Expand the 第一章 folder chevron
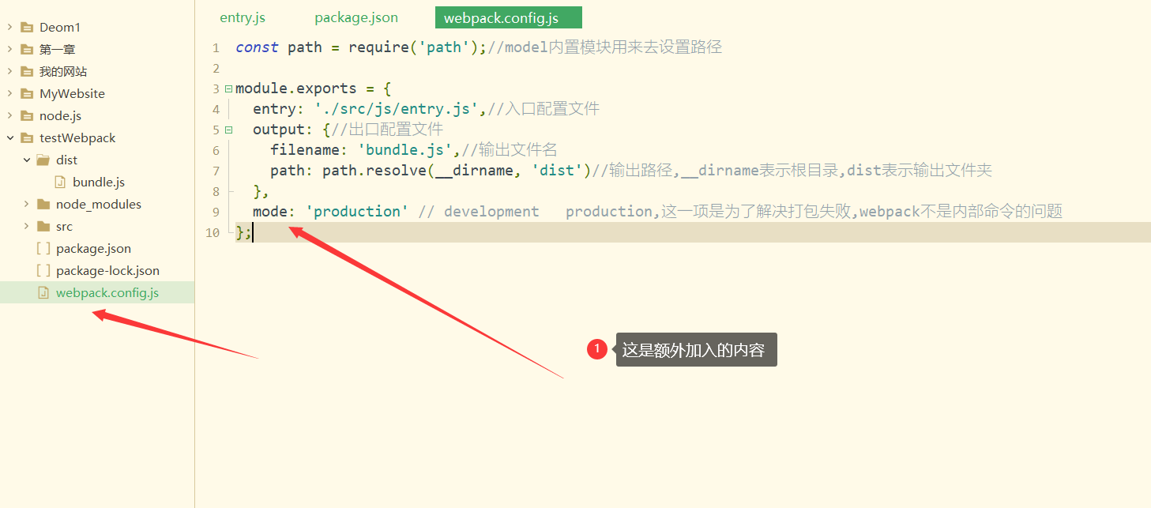Viewport: 1151px width, 508px height. (9, 49)
